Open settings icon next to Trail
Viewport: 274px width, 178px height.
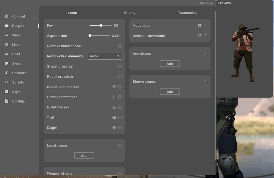tap(114, 117)
